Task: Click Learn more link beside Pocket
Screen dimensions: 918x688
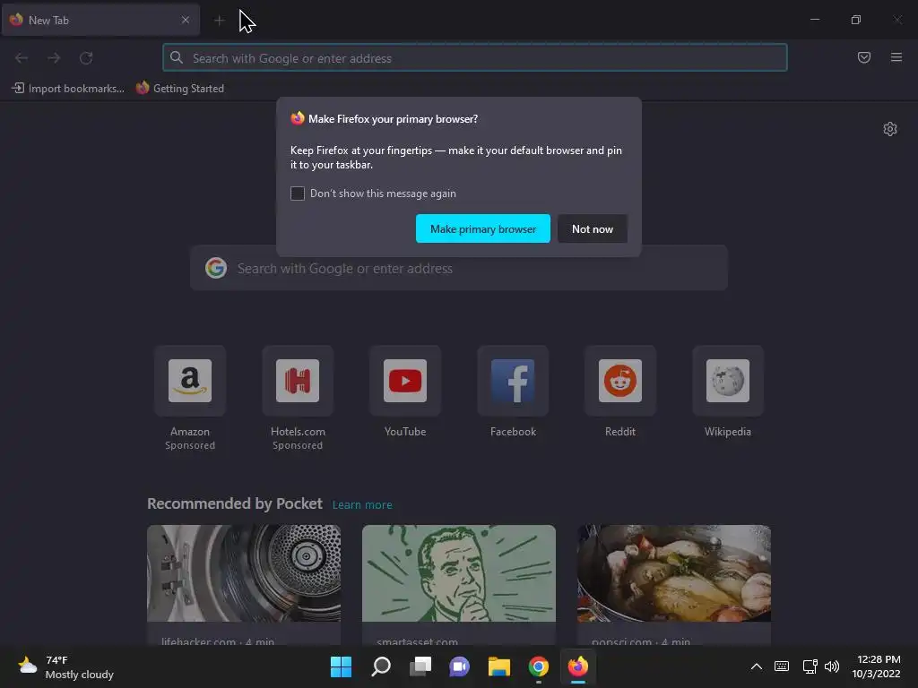Action: [362, 505]
